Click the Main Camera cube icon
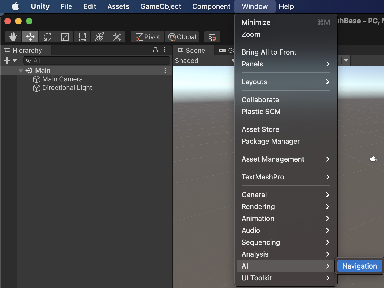The image size is (384, 288). (x=37, y=79)
